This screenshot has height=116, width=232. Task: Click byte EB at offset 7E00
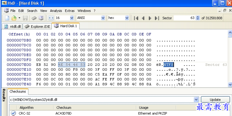point(39,65)
